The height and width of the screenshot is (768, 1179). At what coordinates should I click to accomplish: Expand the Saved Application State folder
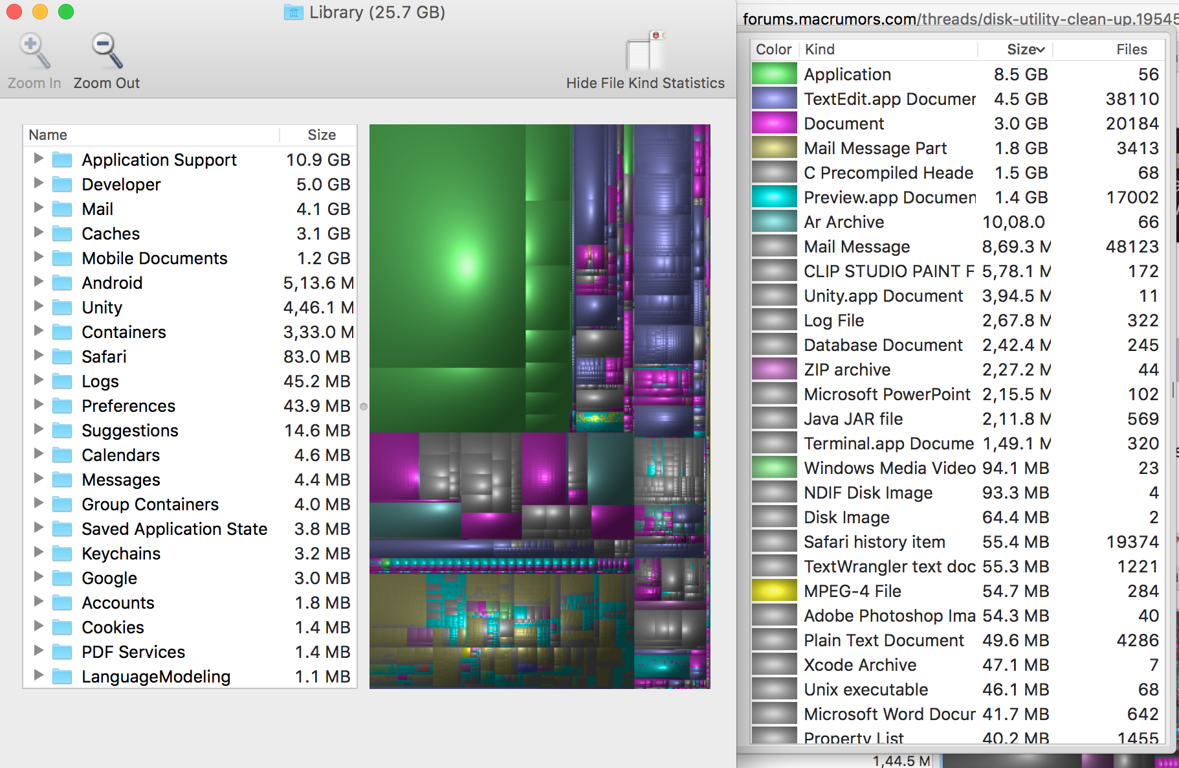click(x=38, y=527)
